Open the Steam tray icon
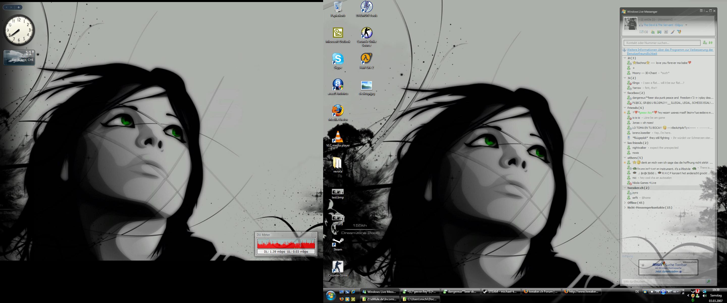Viewport: 727px width, 303px height. point(693,291)
